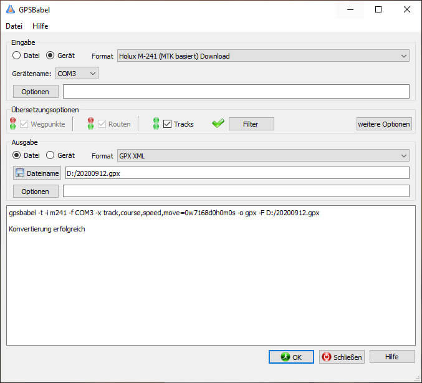This screenshot has width=422, height=383.
Task: Click the weitere Optionen button
Action: coord(384,124)
